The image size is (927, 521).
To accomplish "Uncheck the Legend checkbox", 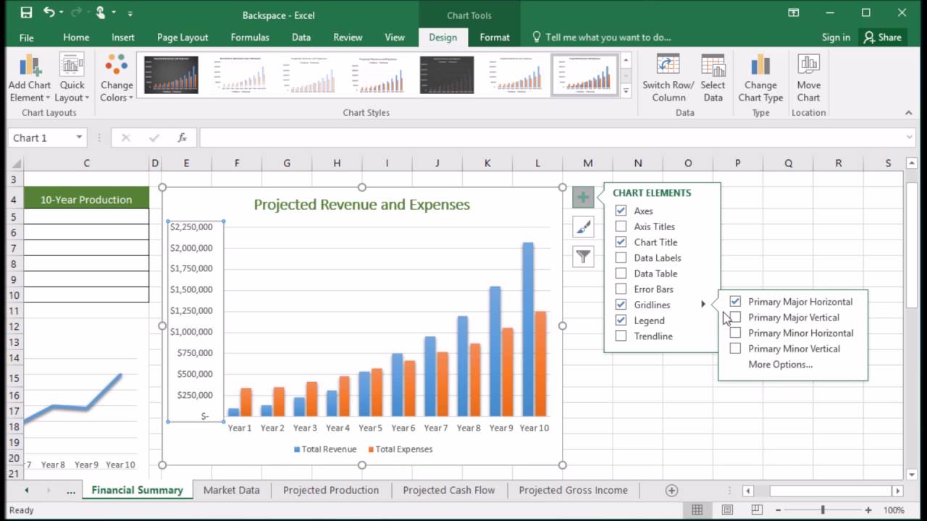I will (x=621, y=320).
